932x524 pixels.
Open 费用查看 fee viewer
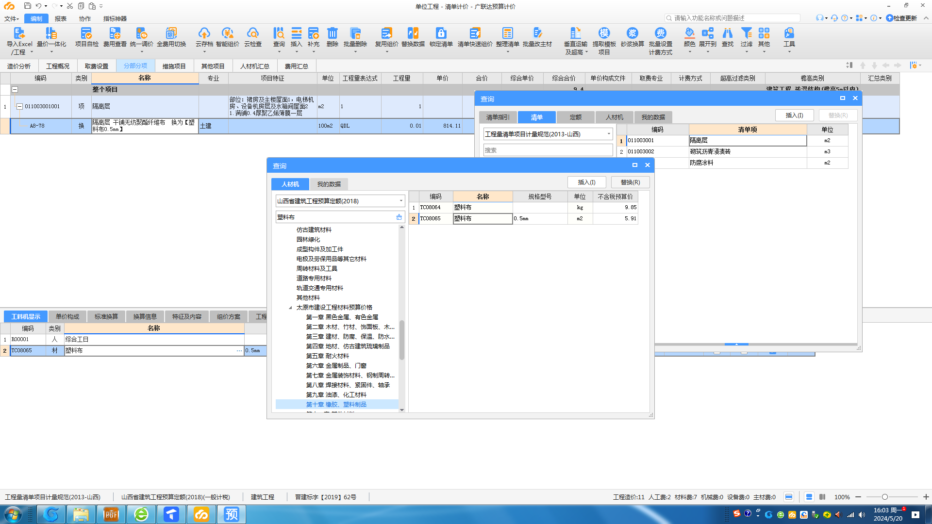[x=115, y=38]
